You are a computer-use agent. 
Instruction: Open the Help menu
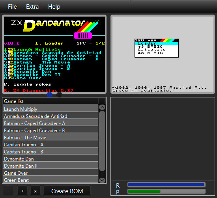pyautogui.click(x=54, y=7)
